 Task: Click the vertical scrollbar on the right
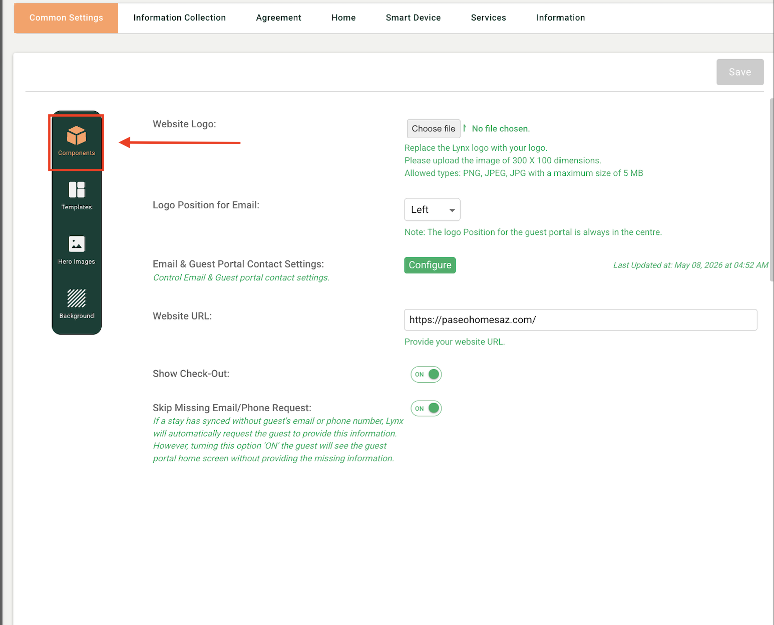click(771, 190)
